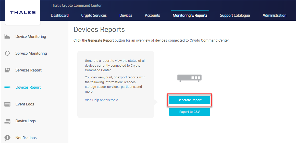Image resolution: width=296 pixels, height=144 pixels.
Task: Switch to the Devices tab
Action: click(126, 15)
